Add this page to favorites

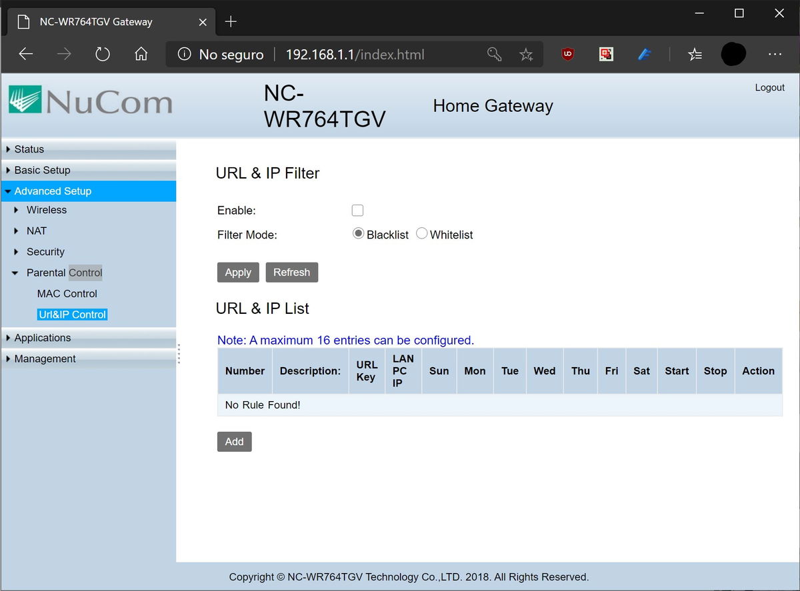click(526, 54)
